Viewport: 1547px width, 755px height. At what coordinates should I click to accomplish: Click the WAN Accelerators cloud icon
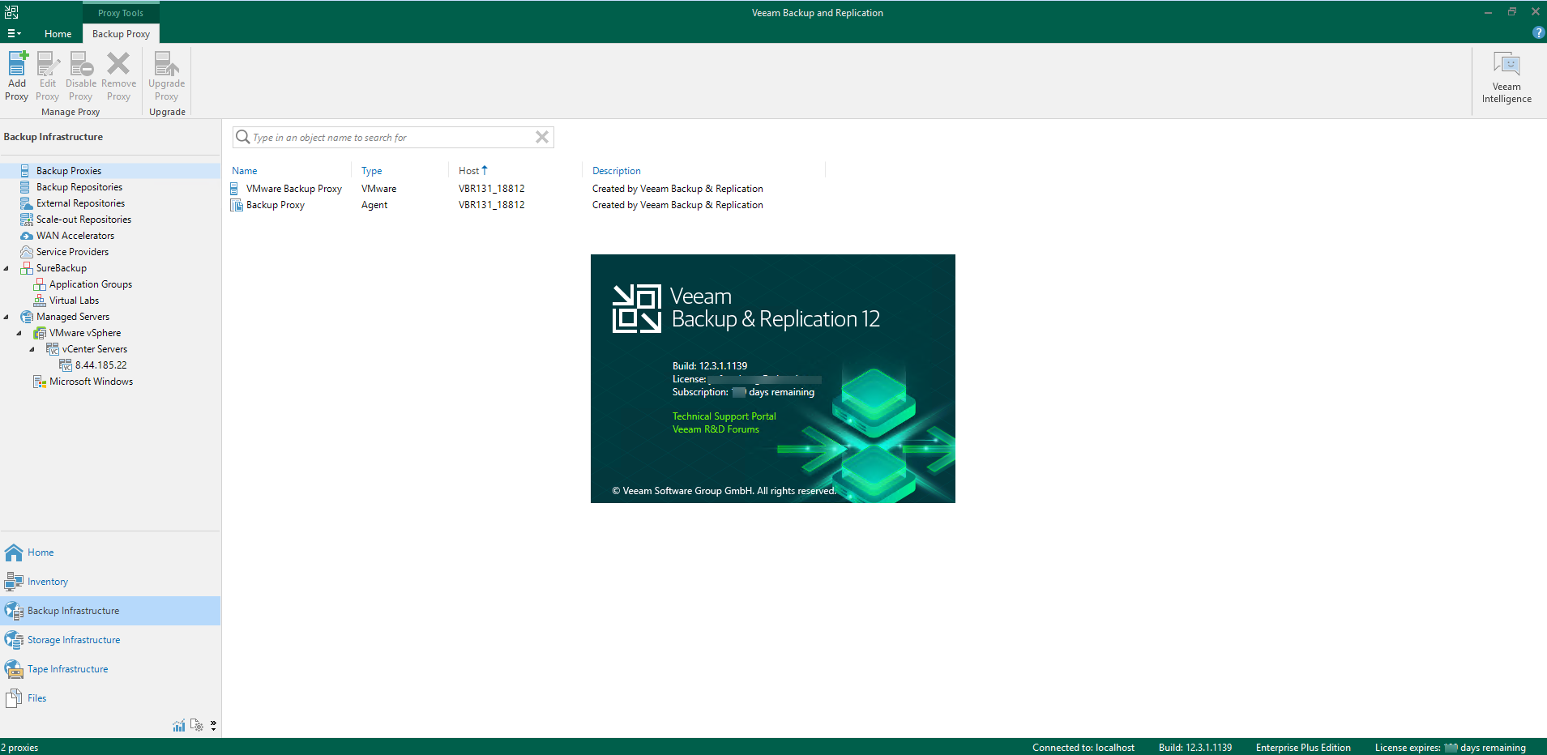tap(27, 236)
